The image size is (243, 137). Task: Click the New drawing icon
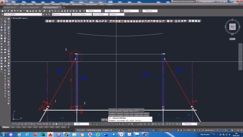(3, 11)
